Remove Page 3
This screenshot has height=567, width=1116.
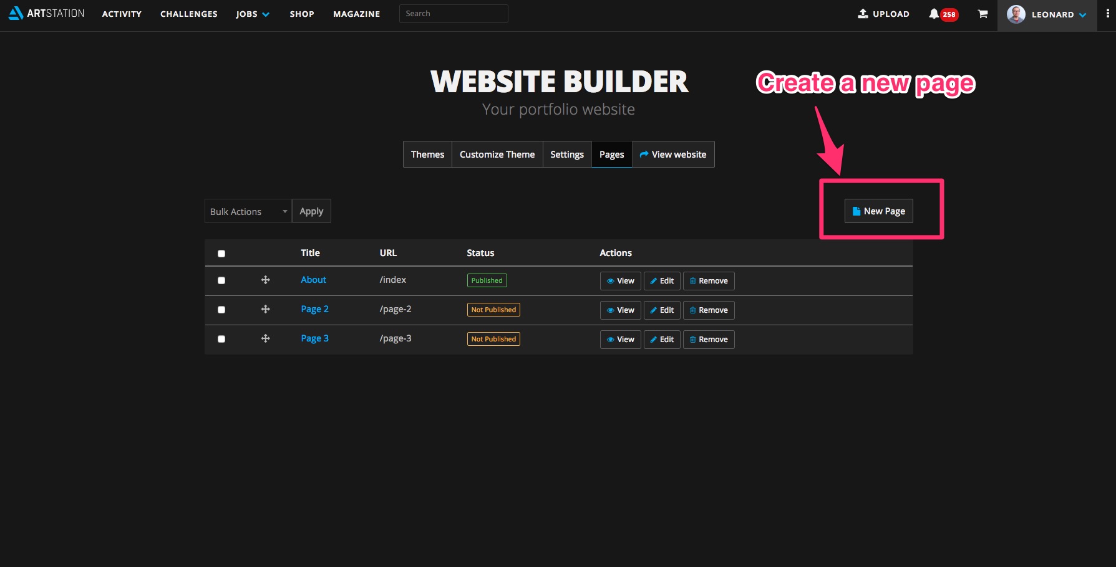pyautogui.click(x=709, y=340)
